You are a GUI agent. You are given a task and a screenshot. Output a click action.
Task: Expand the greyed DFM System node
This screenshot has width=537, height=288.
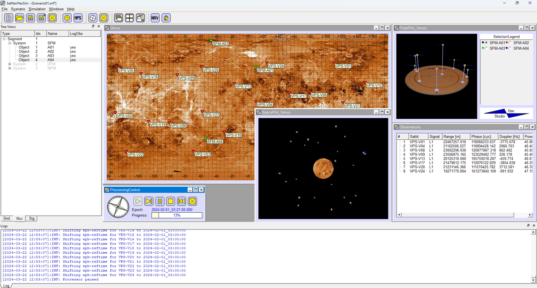(10, 64)
